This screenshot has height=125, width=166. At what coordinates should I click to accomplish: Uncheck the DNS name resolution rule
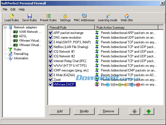(x=51, y=38)
